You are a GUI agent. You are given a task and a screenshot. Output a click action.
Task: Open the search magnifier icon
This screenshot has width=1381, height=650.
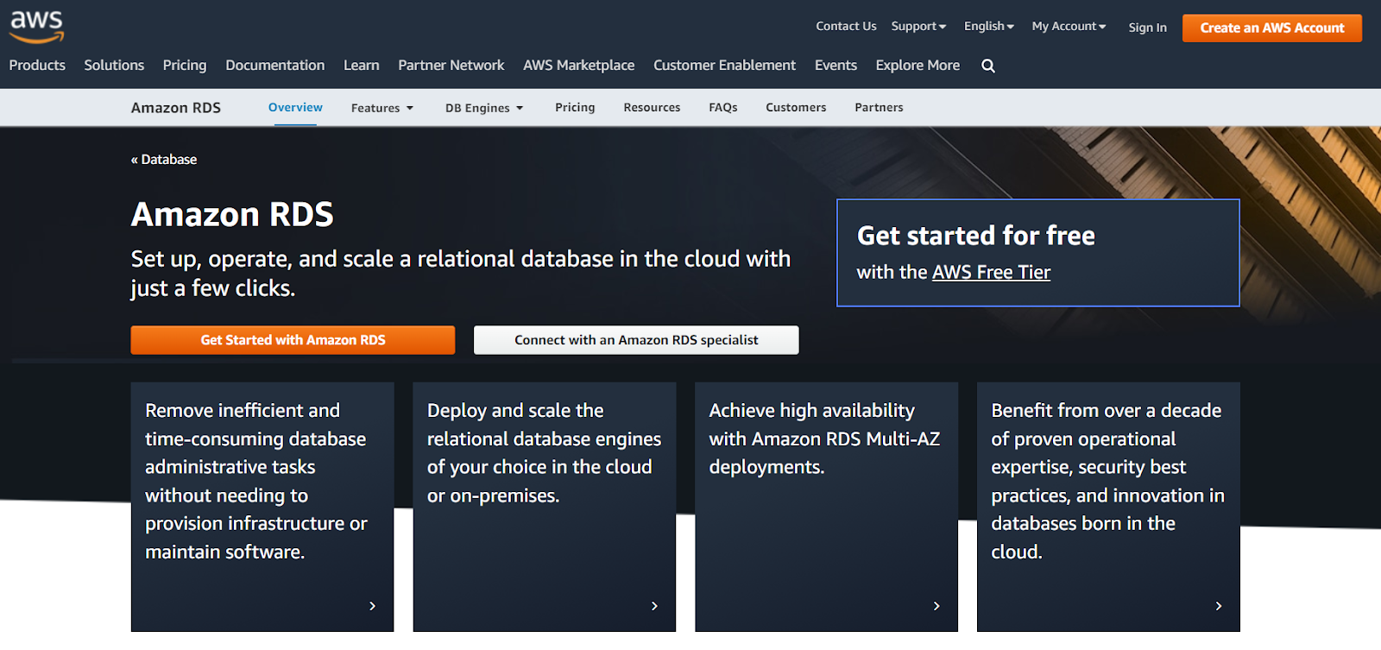(988, 66)
